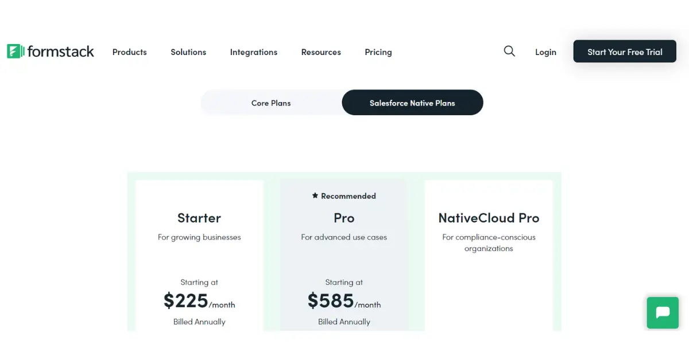Click the formstack wordmark text
The height and width of the screenshot is (344, 689).
[x=61, y=52]
